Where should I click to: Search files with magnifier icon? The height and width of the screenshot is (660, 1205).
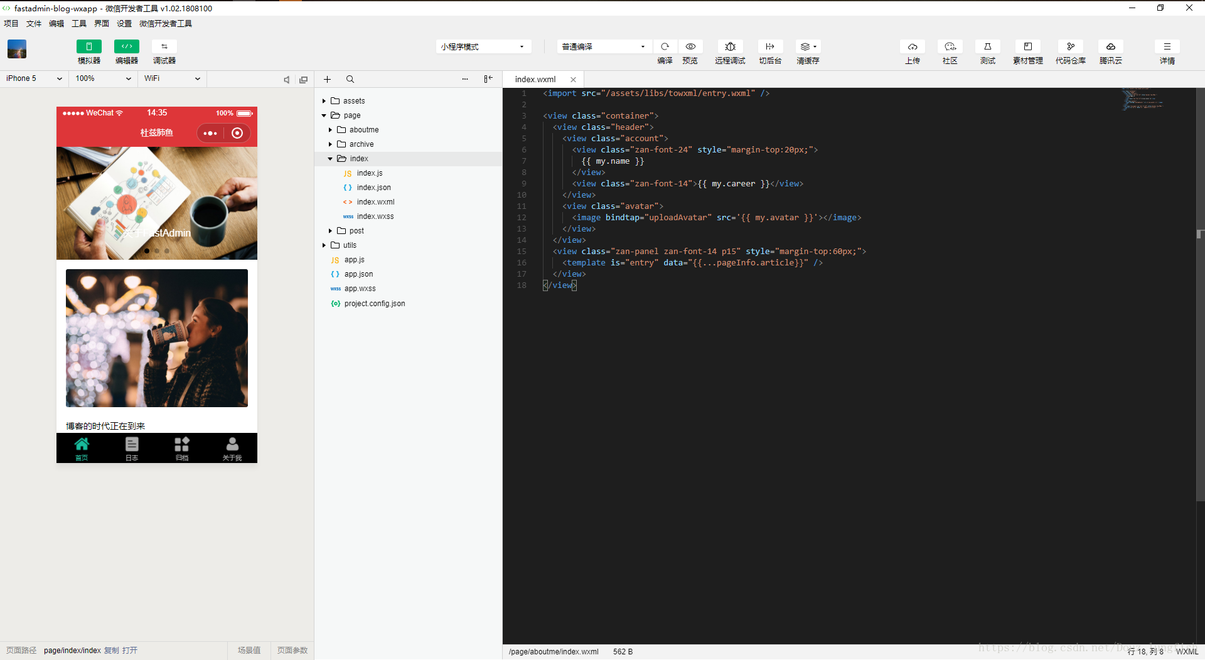coord(350,79)
